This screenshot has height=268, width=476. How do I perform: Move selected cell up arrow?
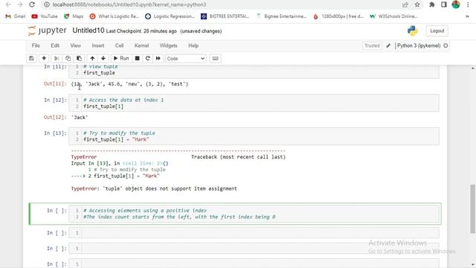tap(92, 58)
